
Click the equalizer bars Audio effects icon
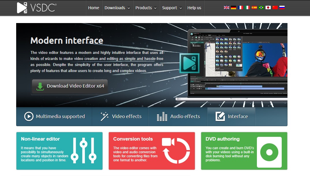tap(162, 116)
